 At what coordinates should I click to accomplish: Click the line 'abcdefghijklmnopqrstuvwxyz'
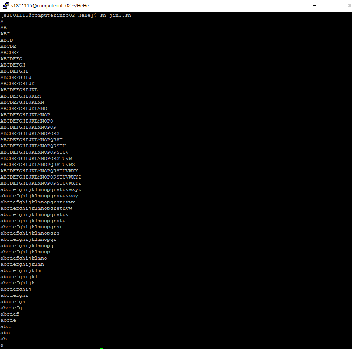[41, 190]
